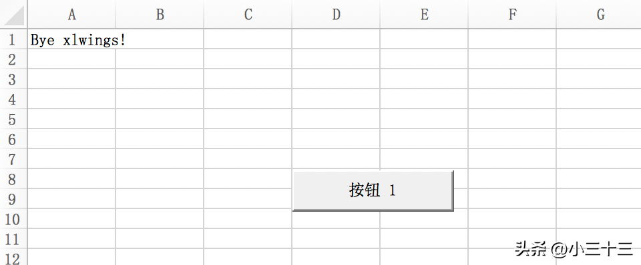Select column B header
641x265 pixels.
pyautogui.click(x=160, y=14)
